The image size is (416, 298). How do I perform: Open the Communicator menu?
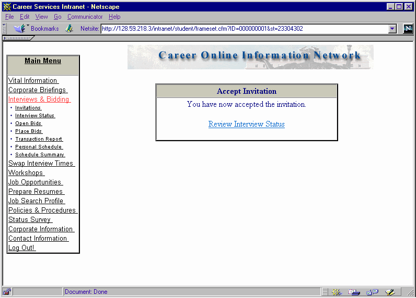(x=85, y=17)
